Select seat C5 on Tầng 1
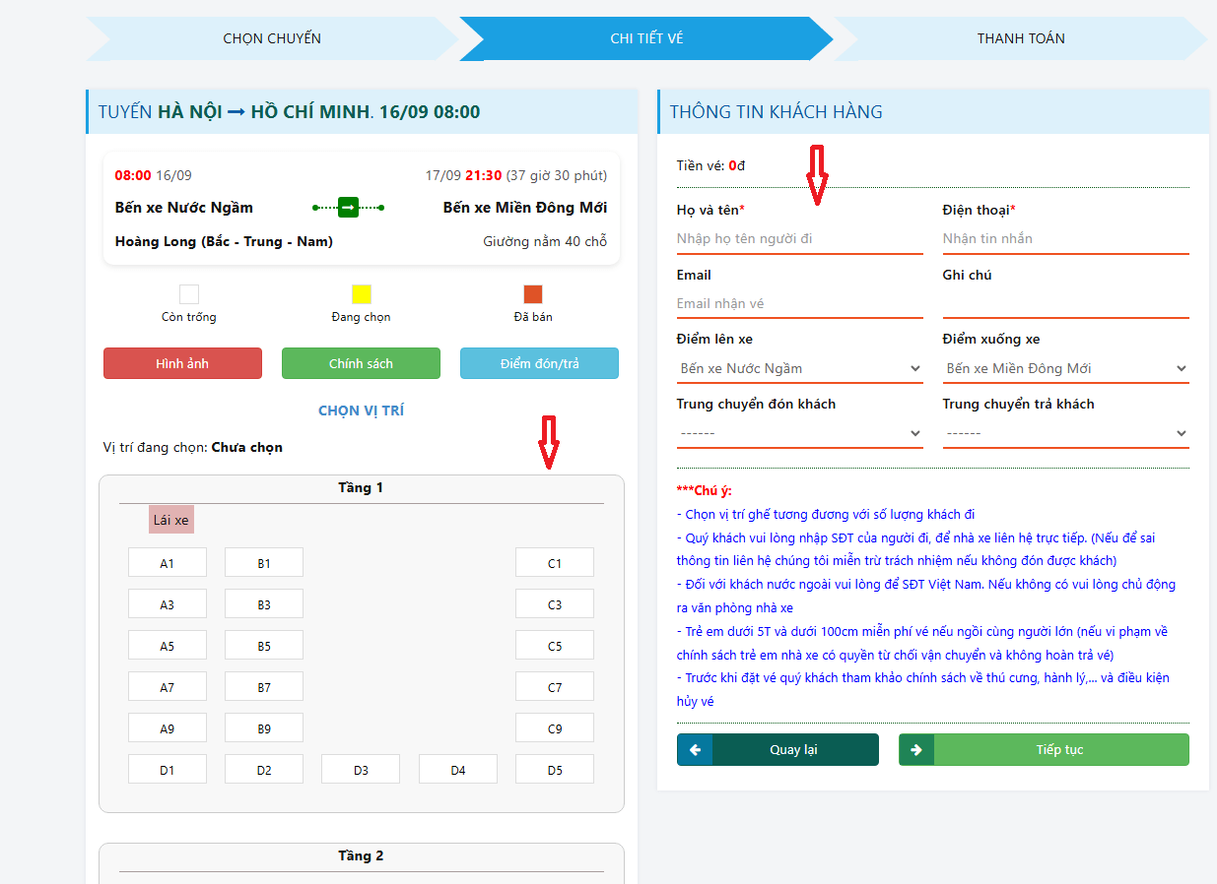Viewport: 1217px width, 884px height. [x=555, y=646]
